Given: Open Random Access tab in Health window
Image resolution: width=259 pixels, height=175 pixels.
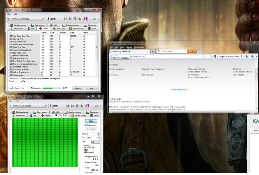Looking at the screenshot, I should (x=71, y=25).
